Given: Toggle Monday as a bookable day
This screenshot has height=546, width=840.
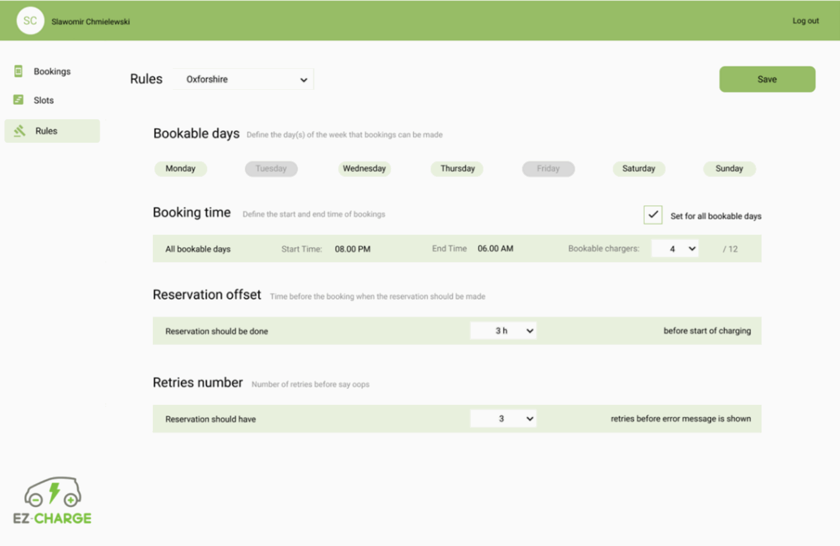Looking at the screenshot, I should (x=180, y=169).
